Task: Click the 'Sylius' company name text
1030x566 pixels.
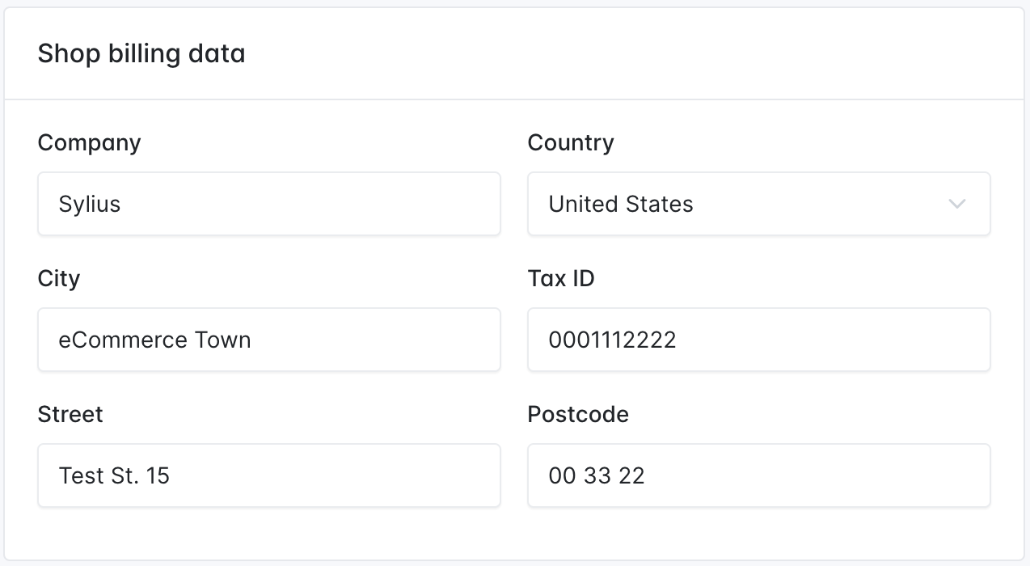Action: coord(90,205)
